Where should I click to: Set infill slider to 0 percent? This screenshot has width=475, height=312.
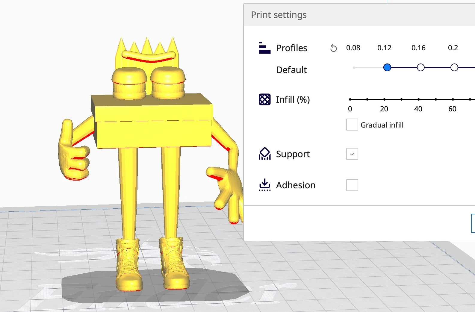click(350, 99)
